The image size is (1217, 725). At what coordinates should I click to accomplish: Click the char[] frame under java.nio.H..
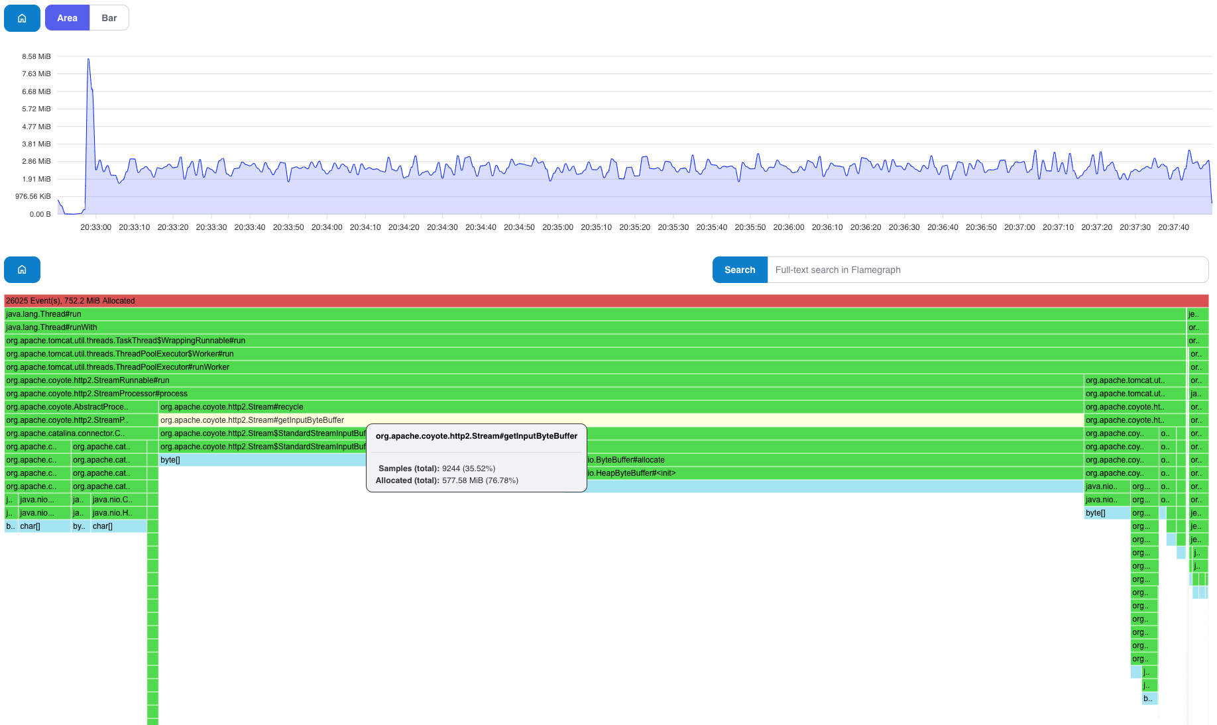(119, 526)
